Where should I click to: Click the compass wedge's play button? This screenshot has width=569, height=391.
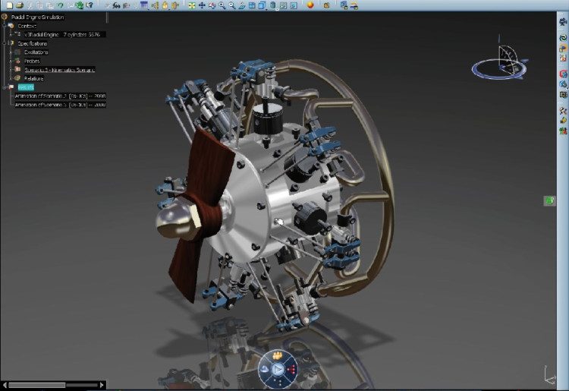click(x=278, y=369)
